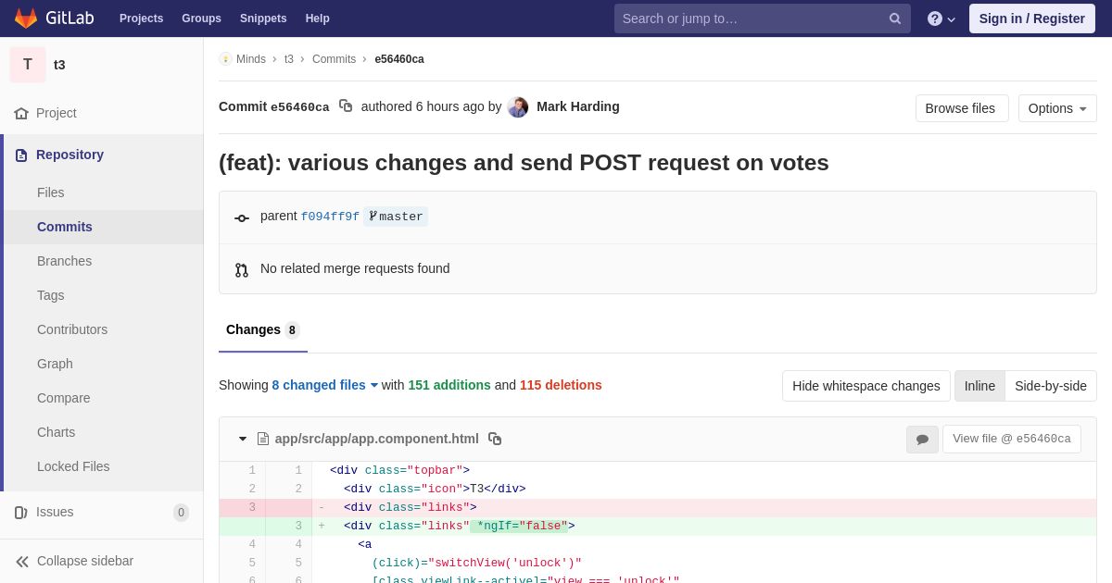Open the Changes tab
Screen dimensions: 1112x583
[x=263, y=330]
